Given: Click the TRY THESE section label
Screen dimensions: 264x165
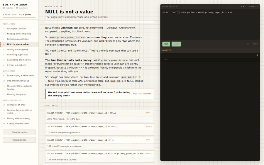Looking at the screenshot, I should point(51,106).
